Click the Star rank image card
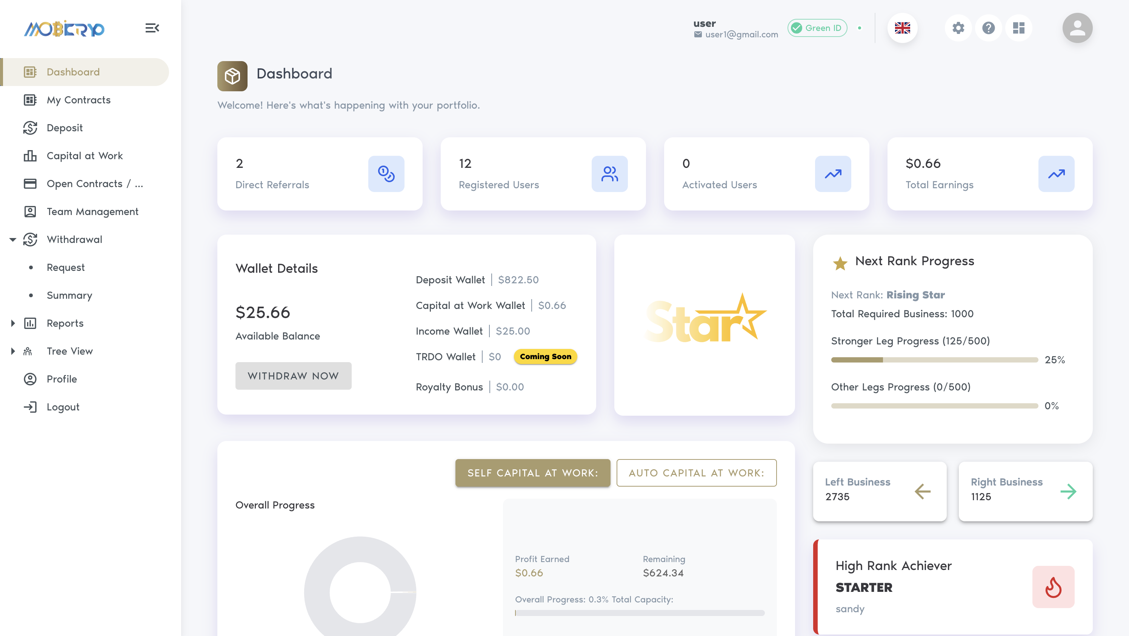Image resolution: width=1129 pixels, height=636 pixels. [x=704, y=325]
